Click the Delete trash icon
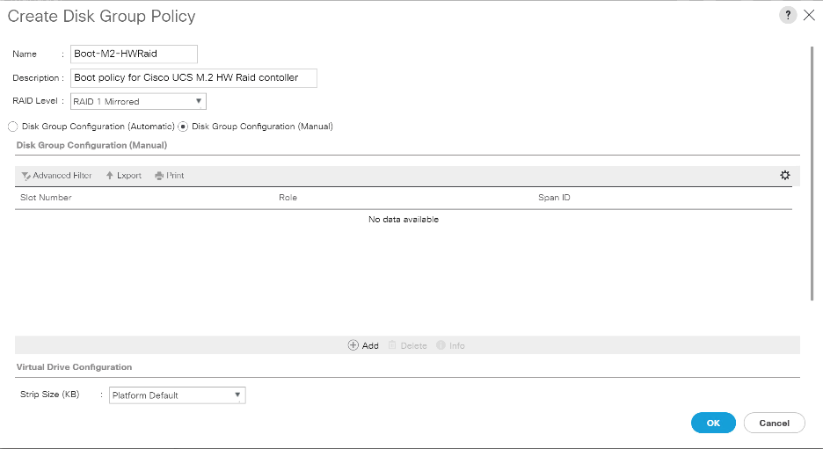This screenshot has height=449, width=823. (x=392, y=345)
